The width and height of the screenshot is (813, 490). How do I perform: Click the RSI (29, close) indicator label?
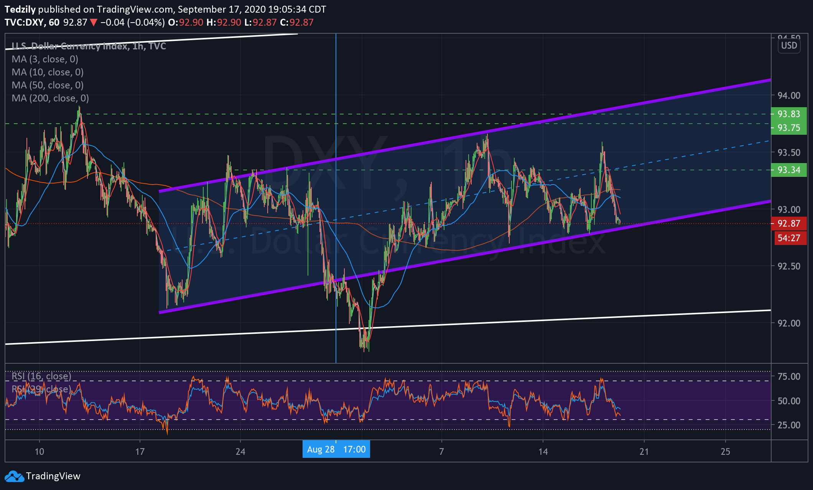click(x=41, y=389)
